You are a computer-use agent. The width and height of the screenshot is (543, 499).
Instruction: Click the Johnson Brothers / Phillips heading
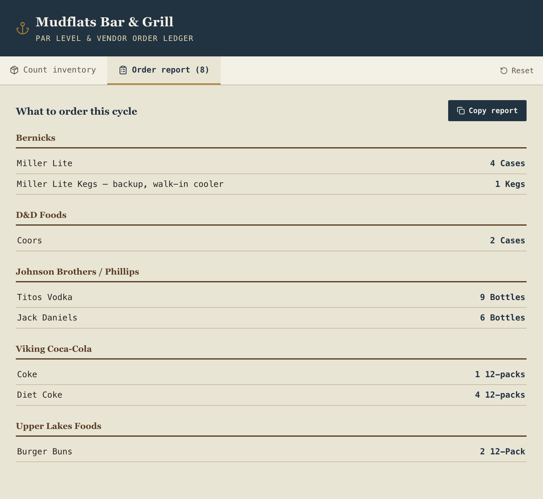77,272
